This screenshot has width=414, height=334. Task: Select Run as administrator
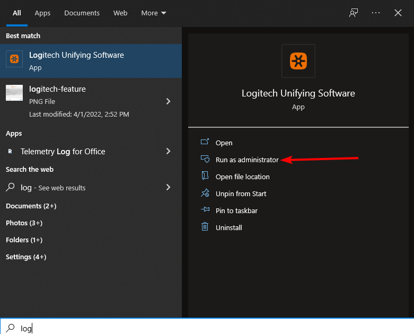click(x=246, y=160)
